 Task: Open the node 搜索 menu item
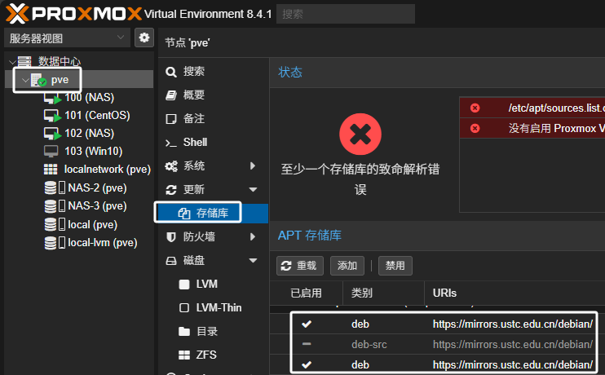tap(194, 72)
